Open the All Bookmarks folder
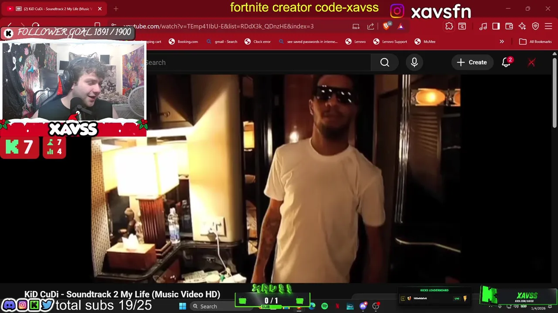The image size is (558, 313). (535, 42)
